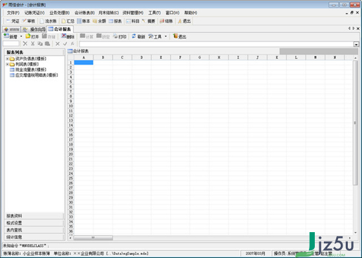Open the 摘要 abstract toolbar button
Viewport: 362px width, 258px height.
[149, 21]
